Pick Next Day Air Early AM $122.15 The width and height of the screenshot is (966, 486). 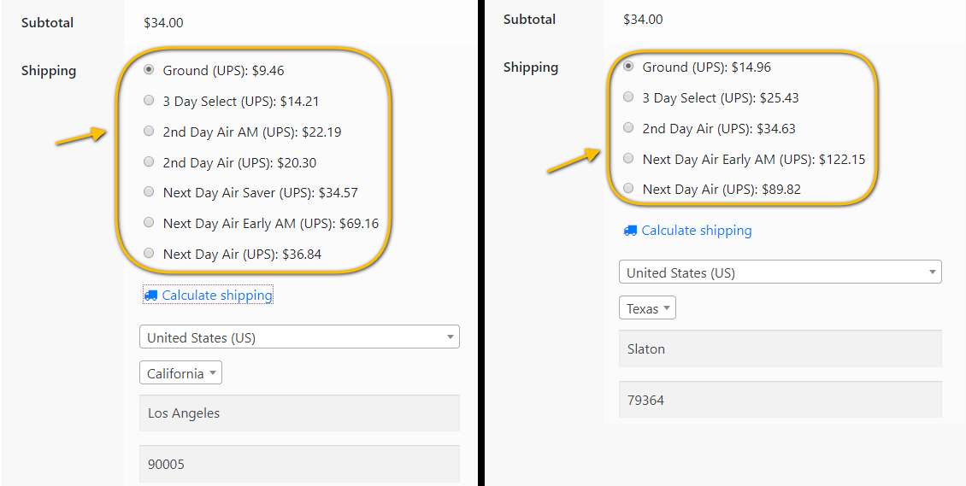pos(629,159)
